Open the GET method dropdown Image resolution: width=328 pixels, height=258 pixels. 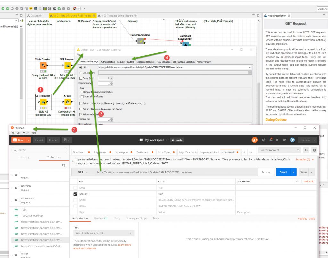click(x=83, y=172)
